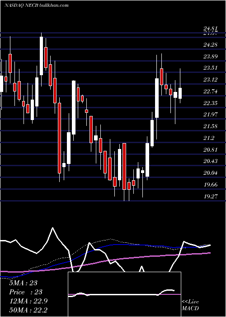The image size is (226, 317).
Task: Select the 22.35 price level label
Action: 211,103
